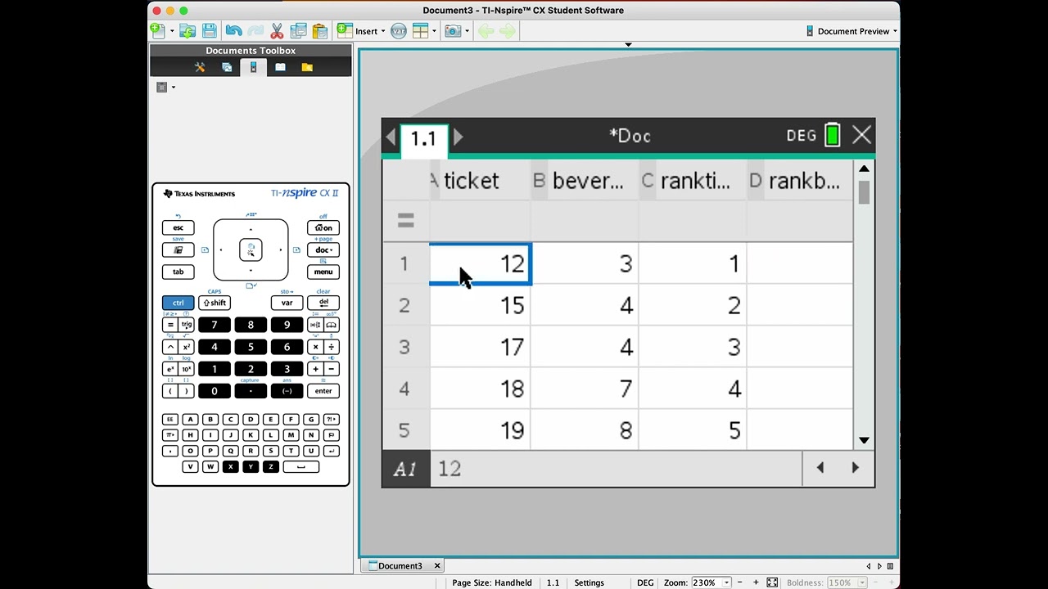The height and width of the screenshot is (589, 1048).
Task: Click the Take Screenshot camera icon
Action: click(453, 31)
